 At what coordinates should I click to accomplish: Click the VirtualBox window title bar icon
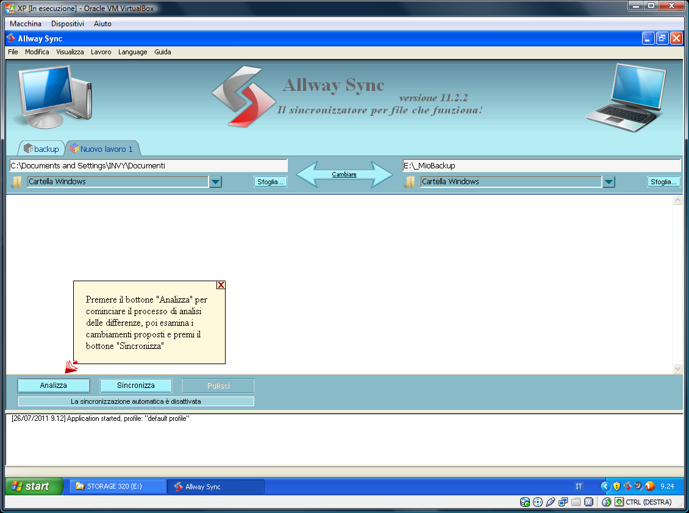click(x=9, y=9)
